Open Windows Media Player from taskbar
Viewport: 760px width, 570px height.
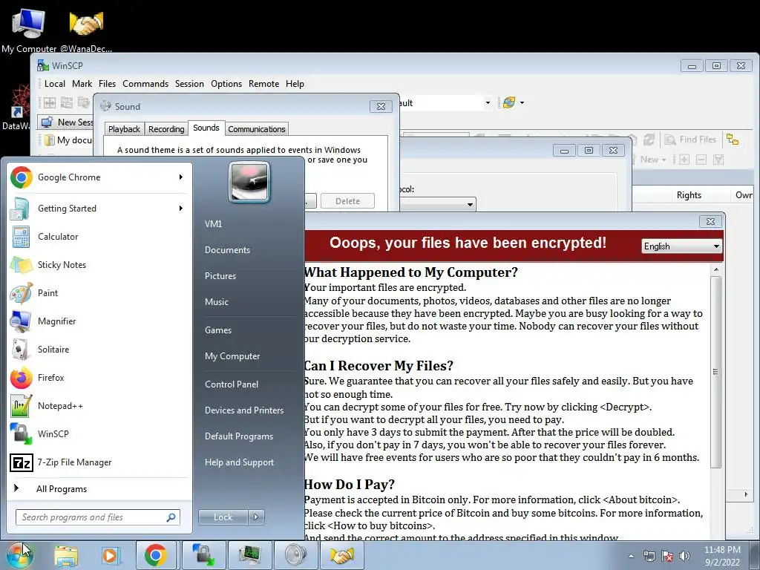pos(110,555)
